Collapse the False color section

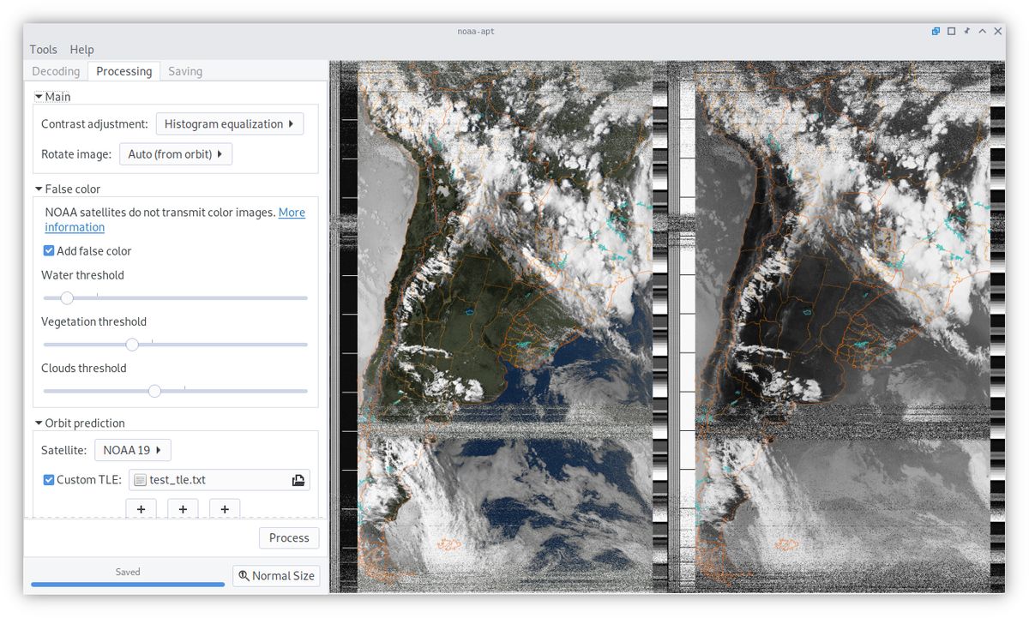39,189
